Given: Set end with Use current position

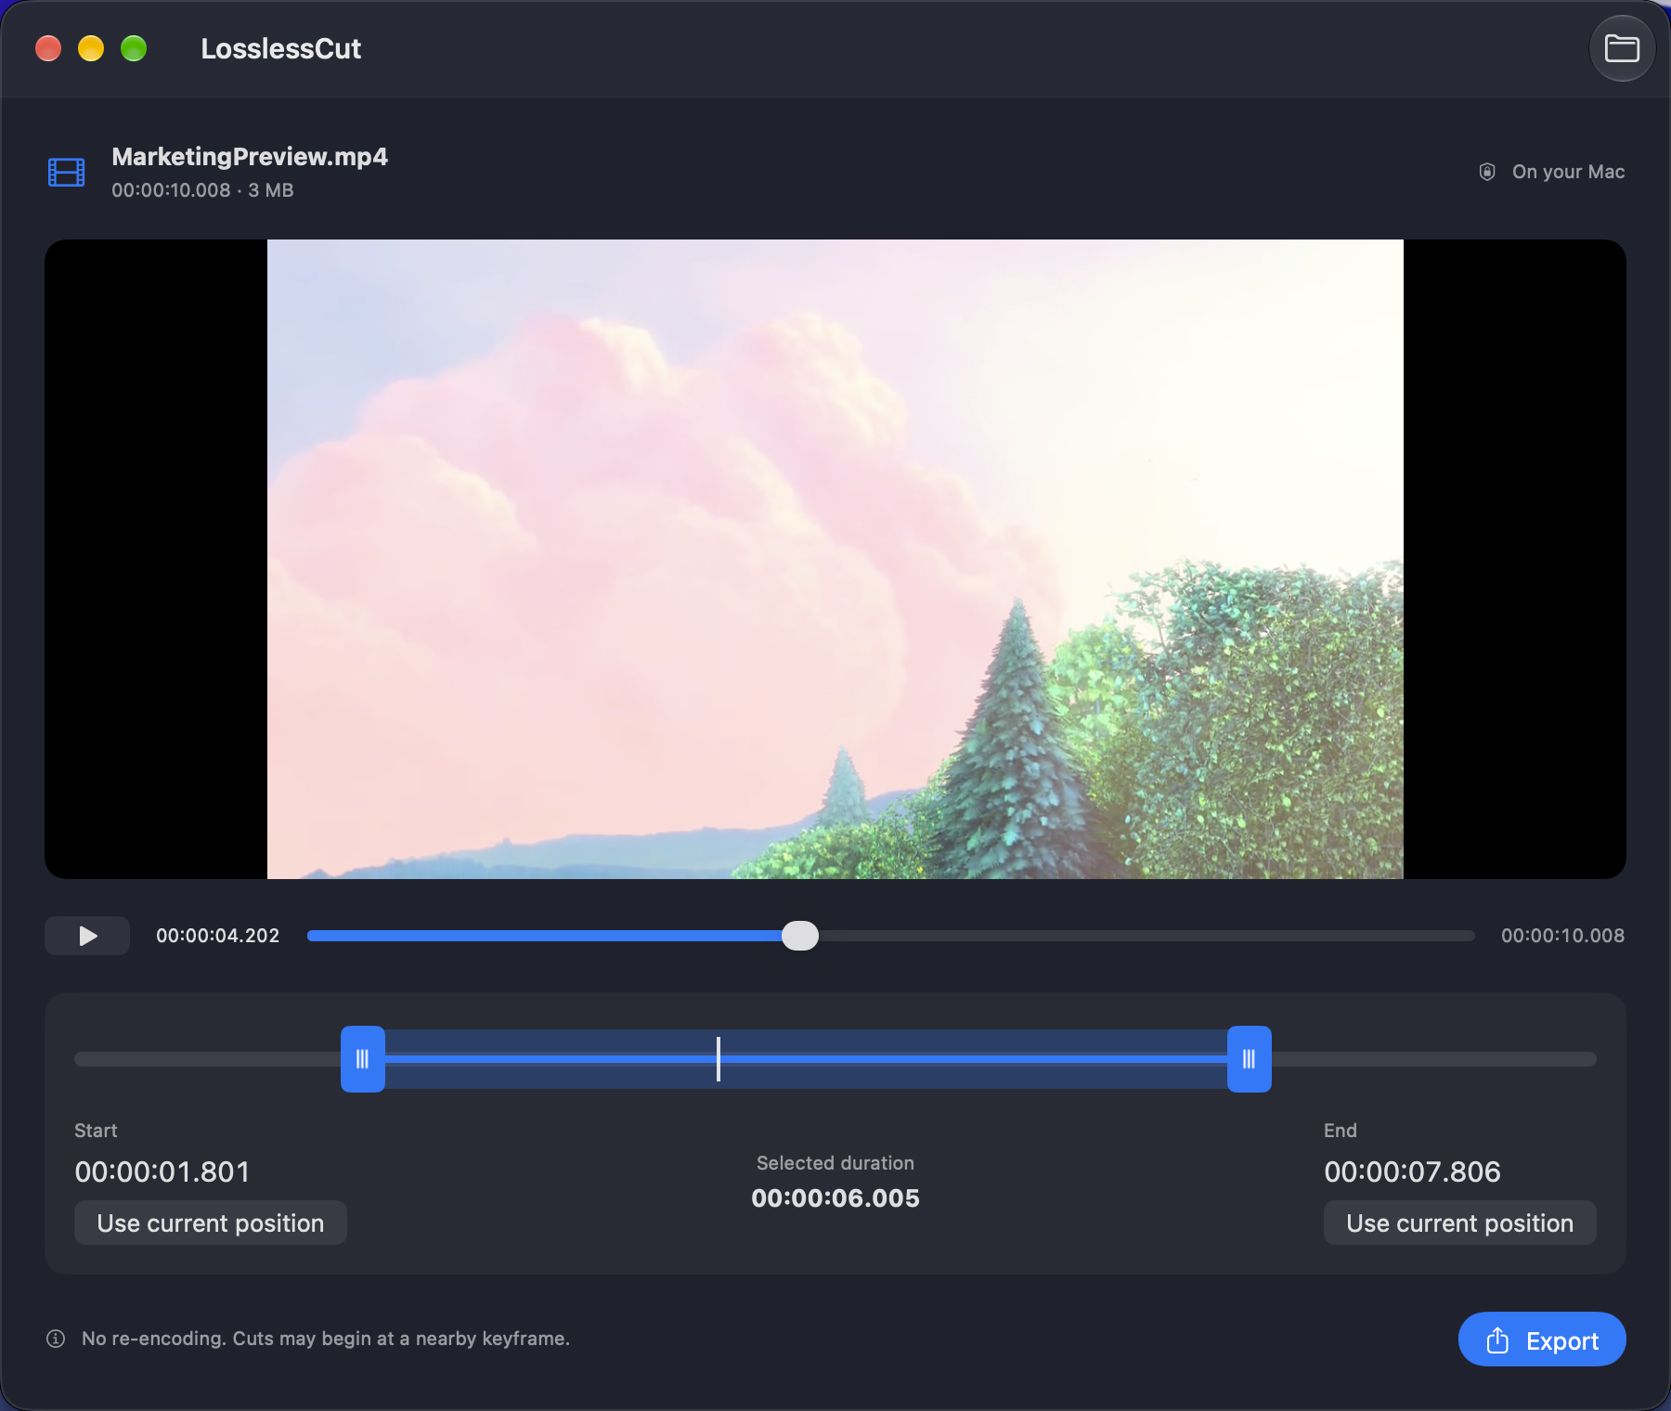Looking at the screenshot, I should click(x=1460, y=1223).
